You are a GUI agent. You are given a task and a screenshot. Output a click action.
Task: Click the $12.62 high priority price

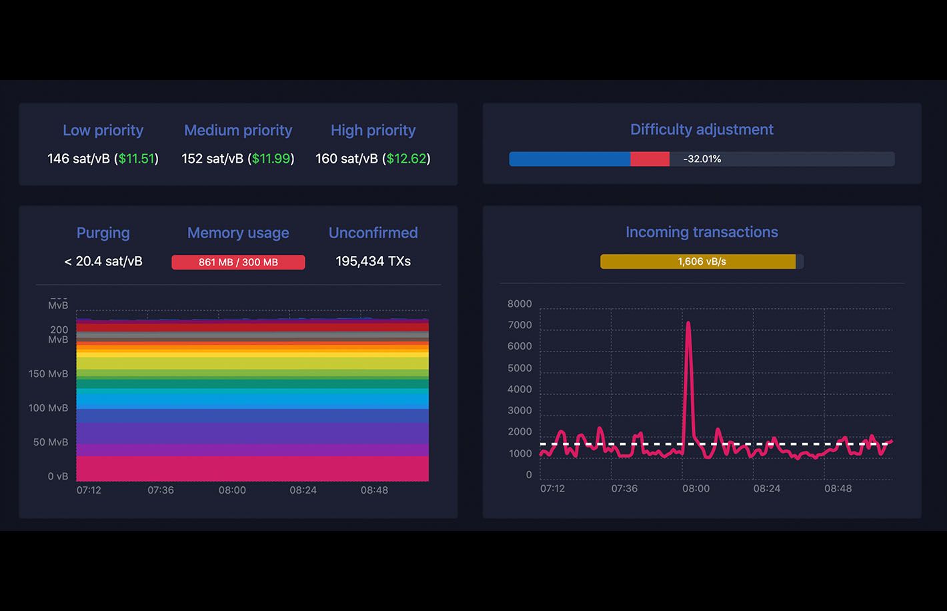coord(406,159)
